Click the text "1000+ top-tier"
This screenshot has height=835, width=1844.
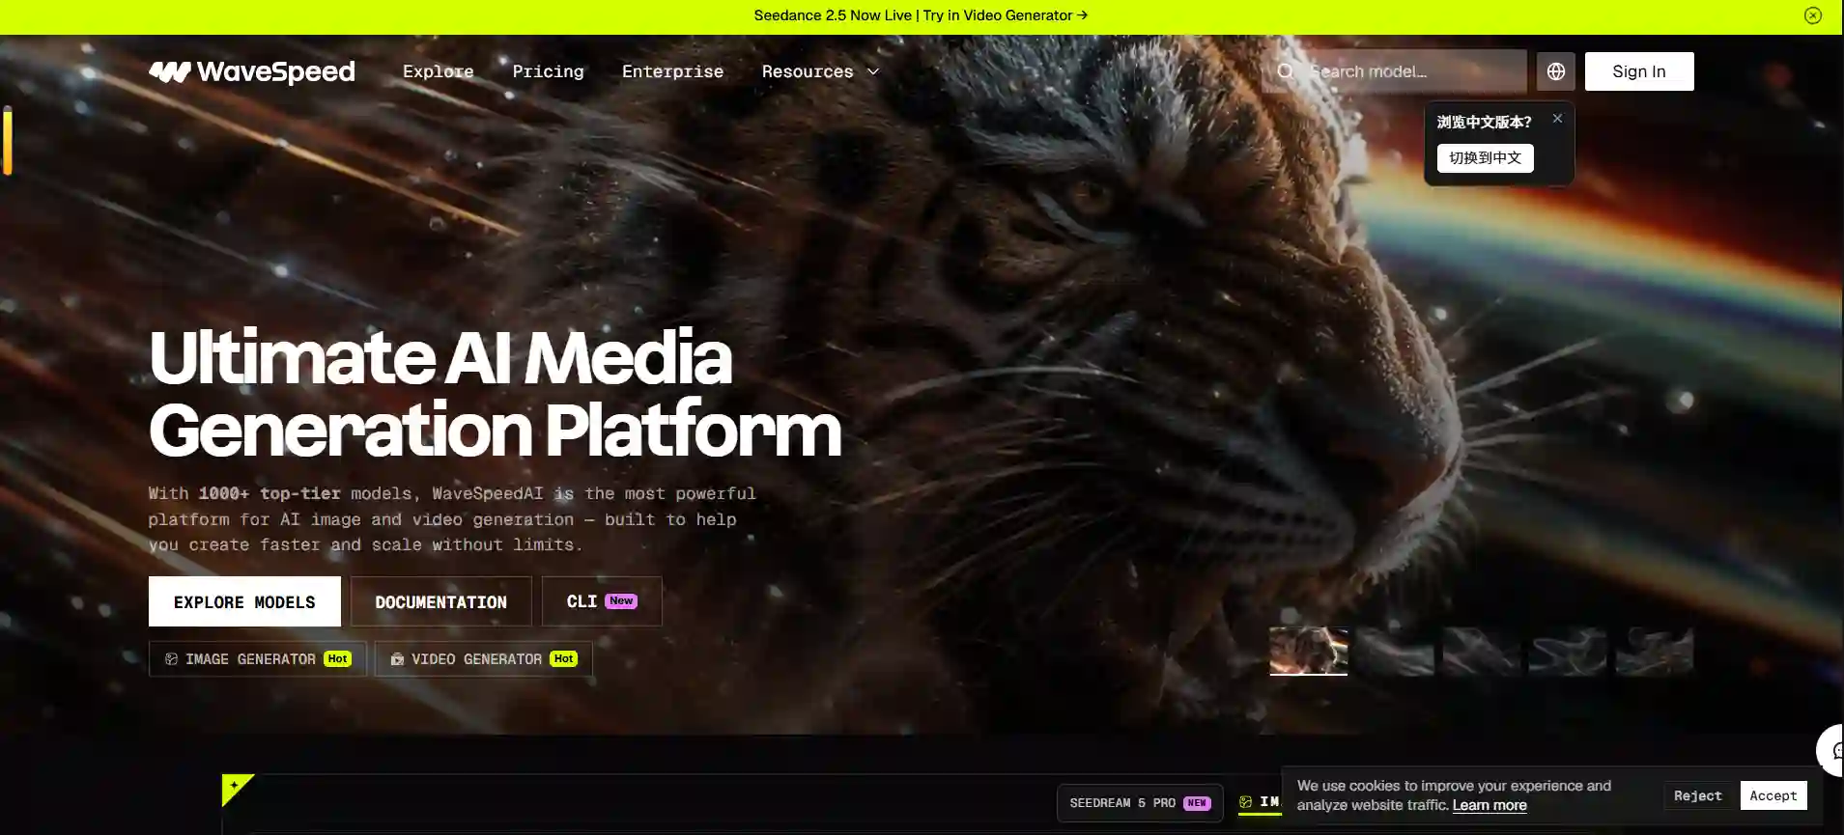tap(270, 493)
